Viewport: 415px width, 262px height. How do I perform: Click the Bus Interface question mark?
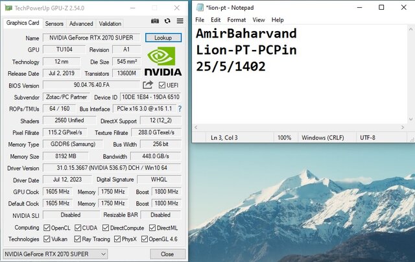(x=180, y=109)
